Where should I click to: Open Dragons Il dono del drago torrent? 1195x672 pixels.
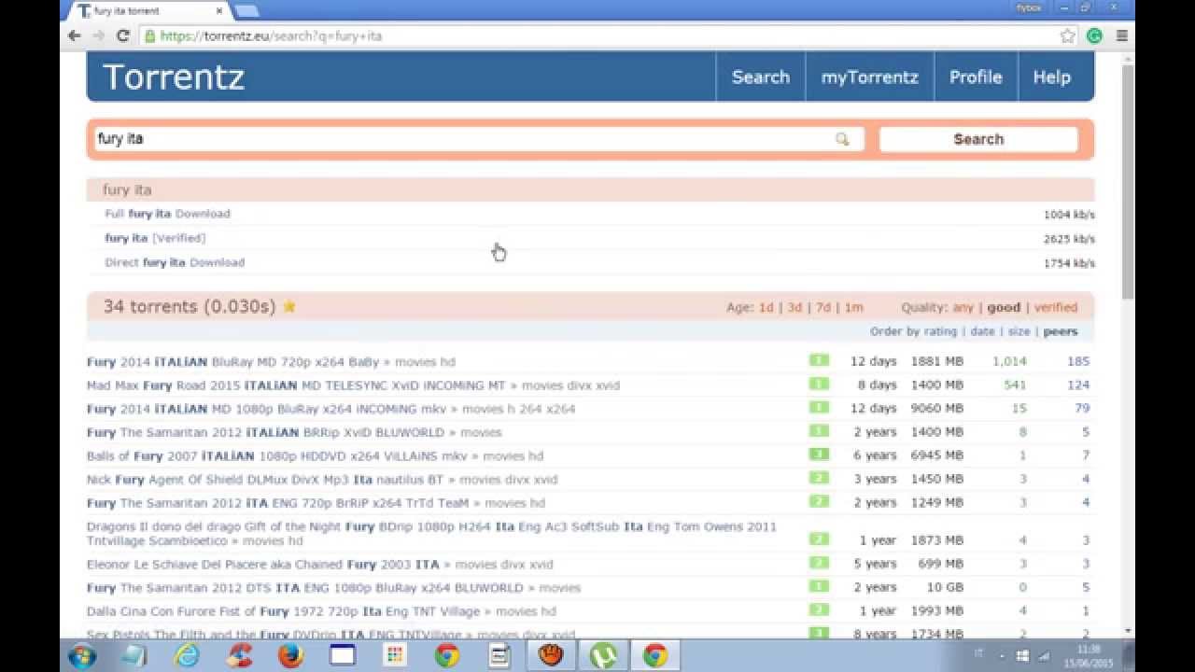[431, 533]
